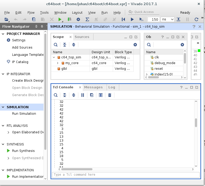Open the Flow menu

[31, 13]
